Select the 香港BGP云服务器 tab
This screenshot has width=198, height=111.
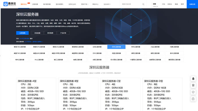(39, 47)
